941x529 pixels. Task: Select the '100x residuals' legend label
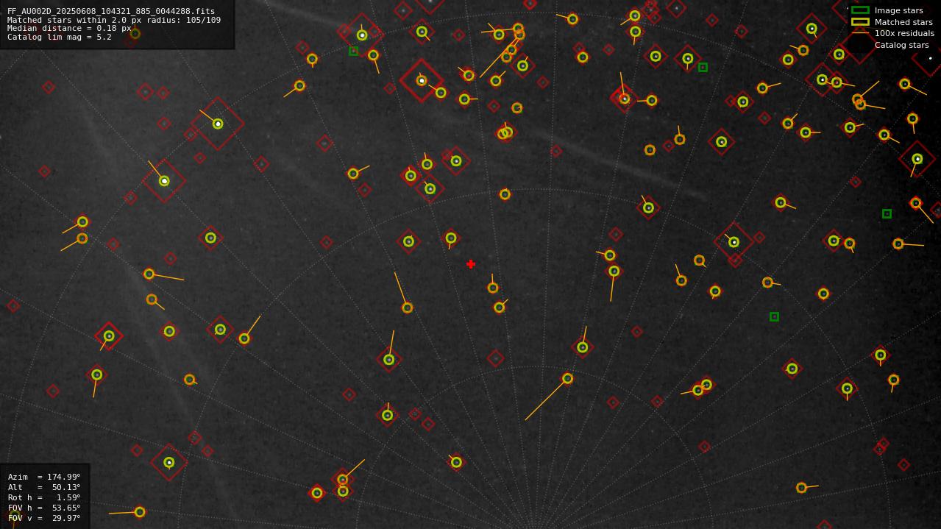tap(904, 33)
